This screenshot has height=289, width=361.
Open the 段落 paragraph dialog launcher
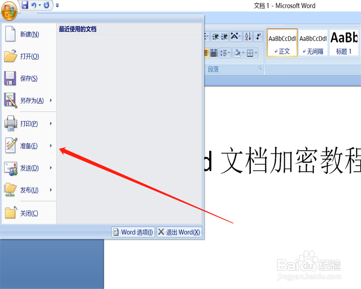pyautogui.click(x=260, y=68)
